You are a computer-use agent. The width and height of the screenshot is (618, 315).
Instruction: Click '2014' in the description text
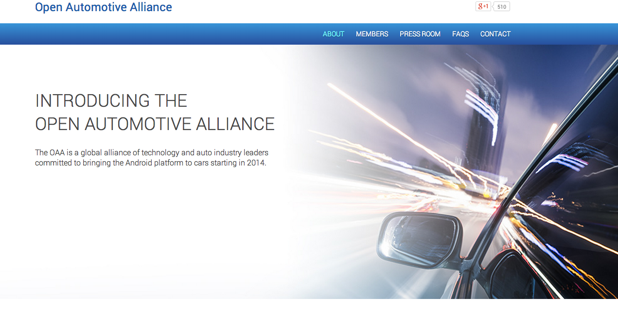tap(256, 163)
